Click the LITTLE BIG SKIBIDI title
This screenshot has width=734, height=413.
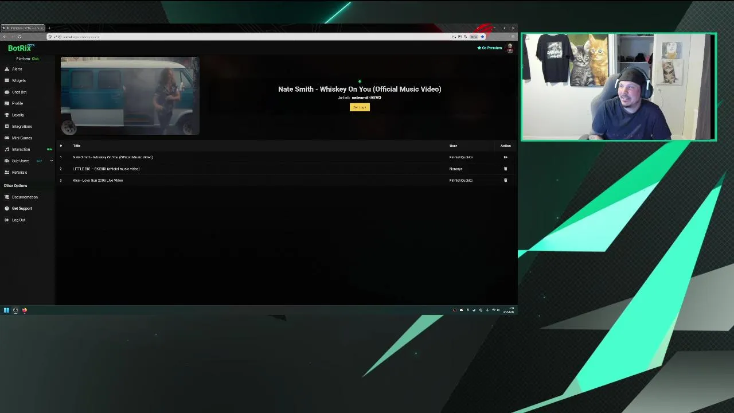click(x=106, y=169)
